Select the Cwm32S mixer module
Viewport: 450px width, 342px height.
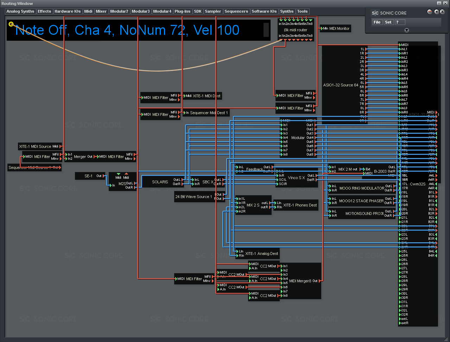418,184
